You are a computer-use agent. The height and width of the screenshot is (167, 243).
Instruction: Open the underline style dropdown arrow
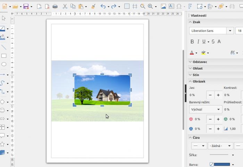coord(208,42)
